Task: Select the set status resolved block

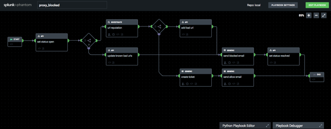Action: coord(283,56)
